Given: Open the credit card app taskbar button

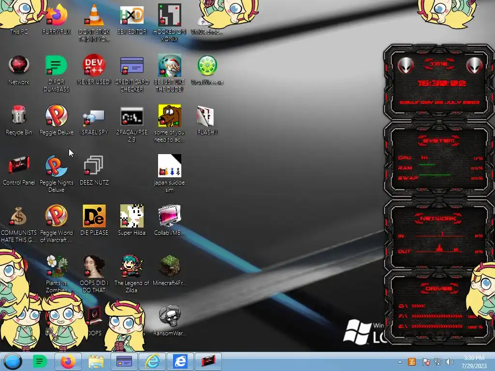Looking at the screenshot, I should pyautogui.click(x=124, y=361).
